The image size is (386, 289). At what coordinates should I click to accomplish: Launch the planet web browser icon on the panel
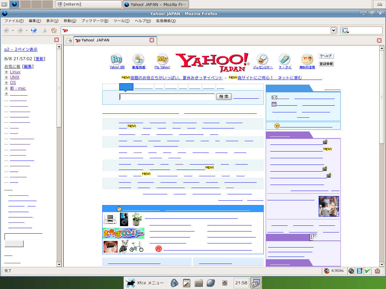(211, 283)
